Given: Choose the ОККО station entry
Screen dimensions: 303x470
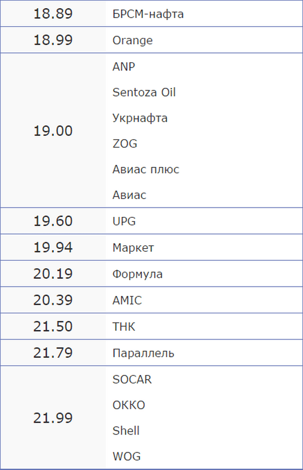Looking at the screenshot, I should point(129,405).
